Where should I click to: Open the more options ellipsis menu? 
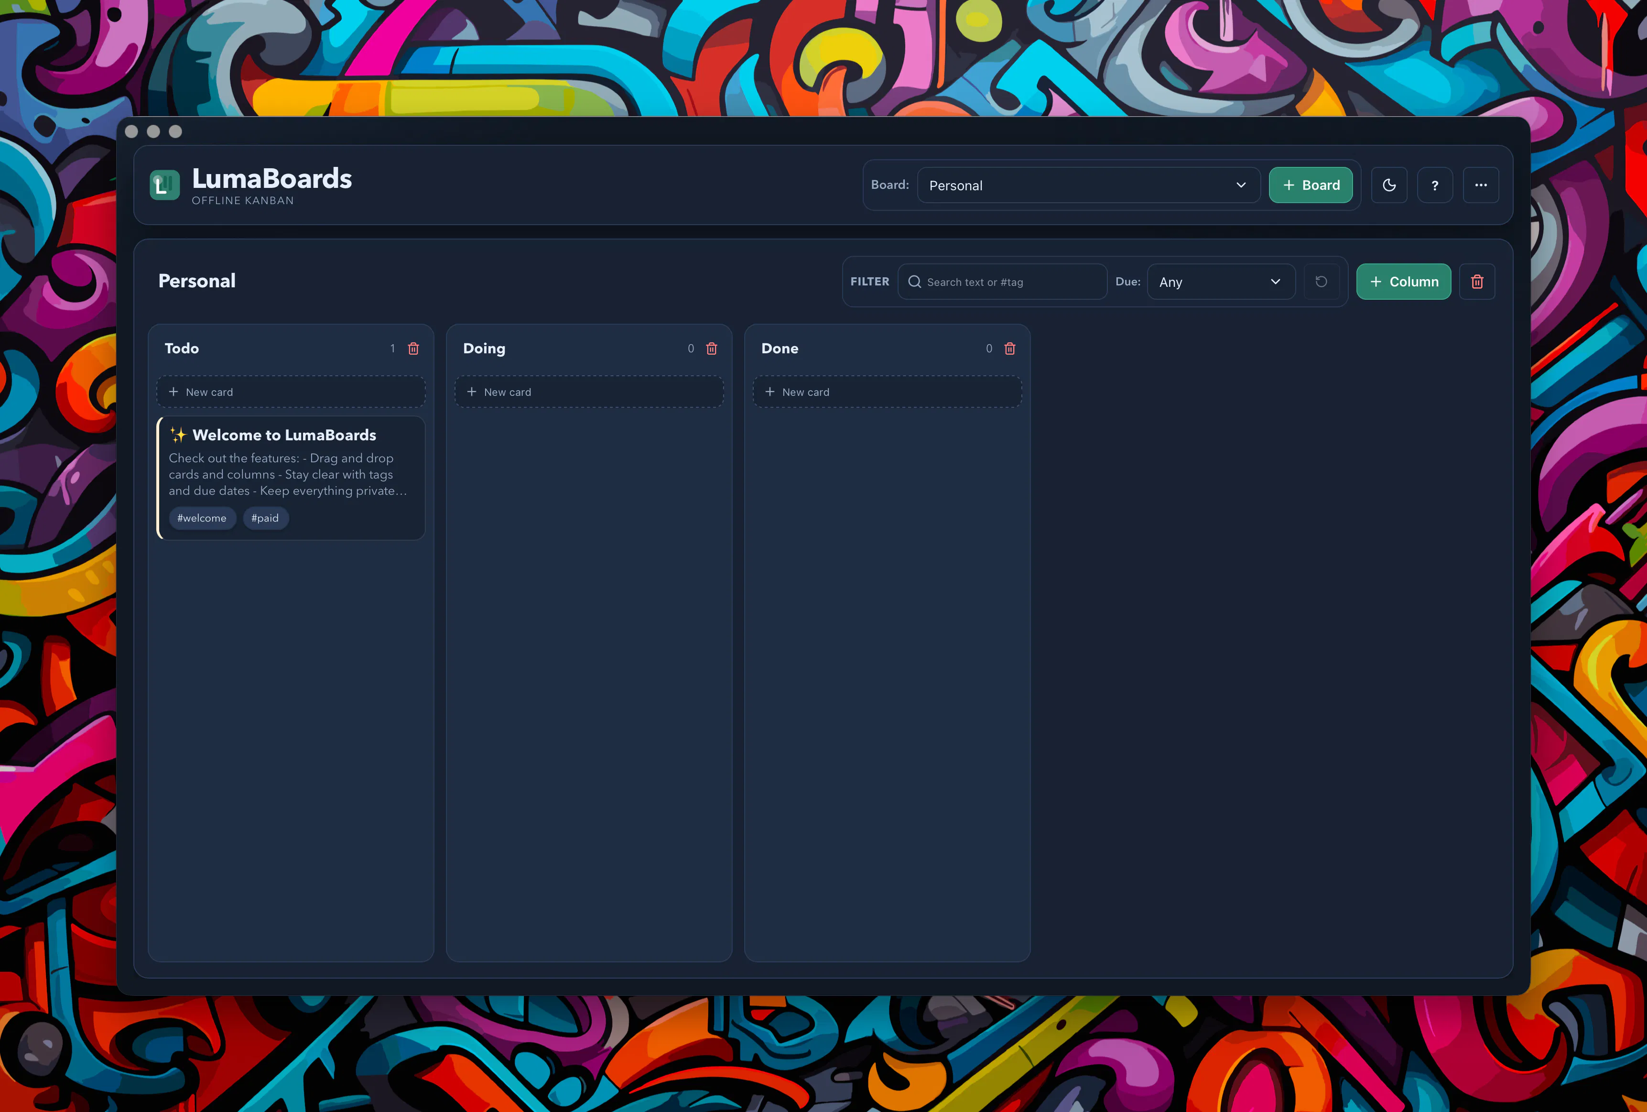coord(1481,185)
